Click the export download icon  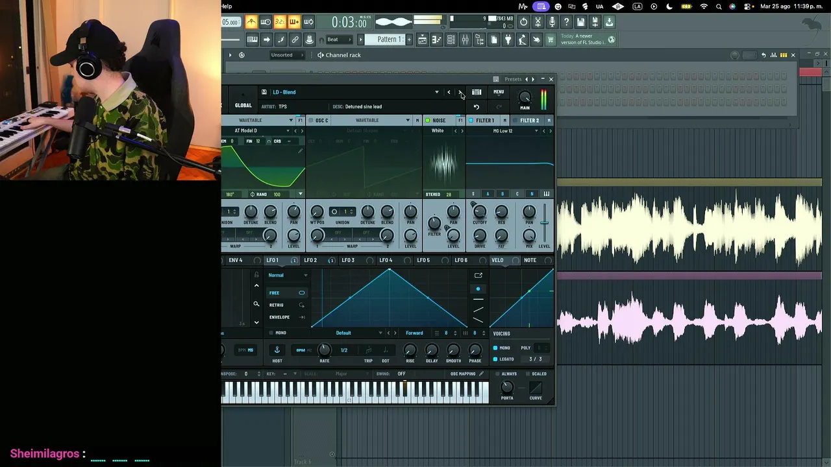610,22
